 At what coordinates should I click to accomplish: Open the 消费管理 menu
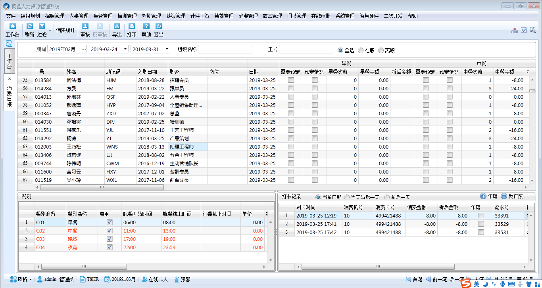(248, 16)
